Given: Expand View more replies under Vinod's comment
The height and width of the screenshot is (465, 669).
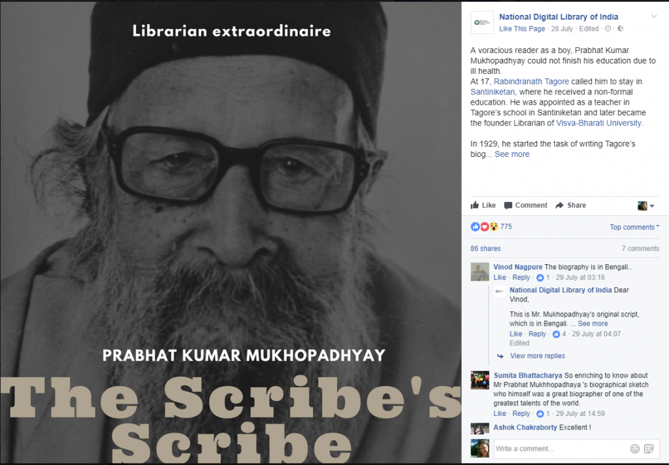Looking at the screenshot, I should point(537,356).
